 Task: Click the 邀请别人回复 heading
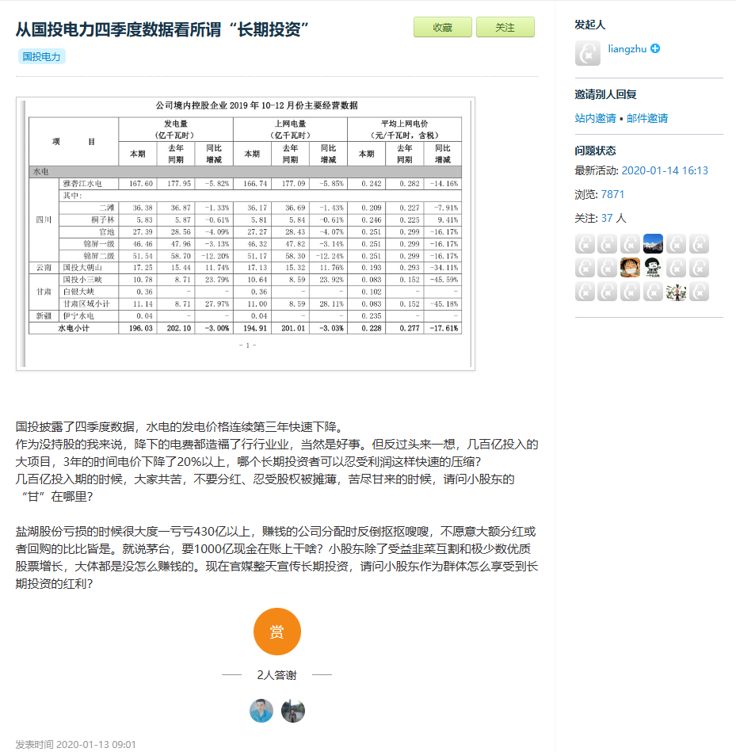[605, 94]
